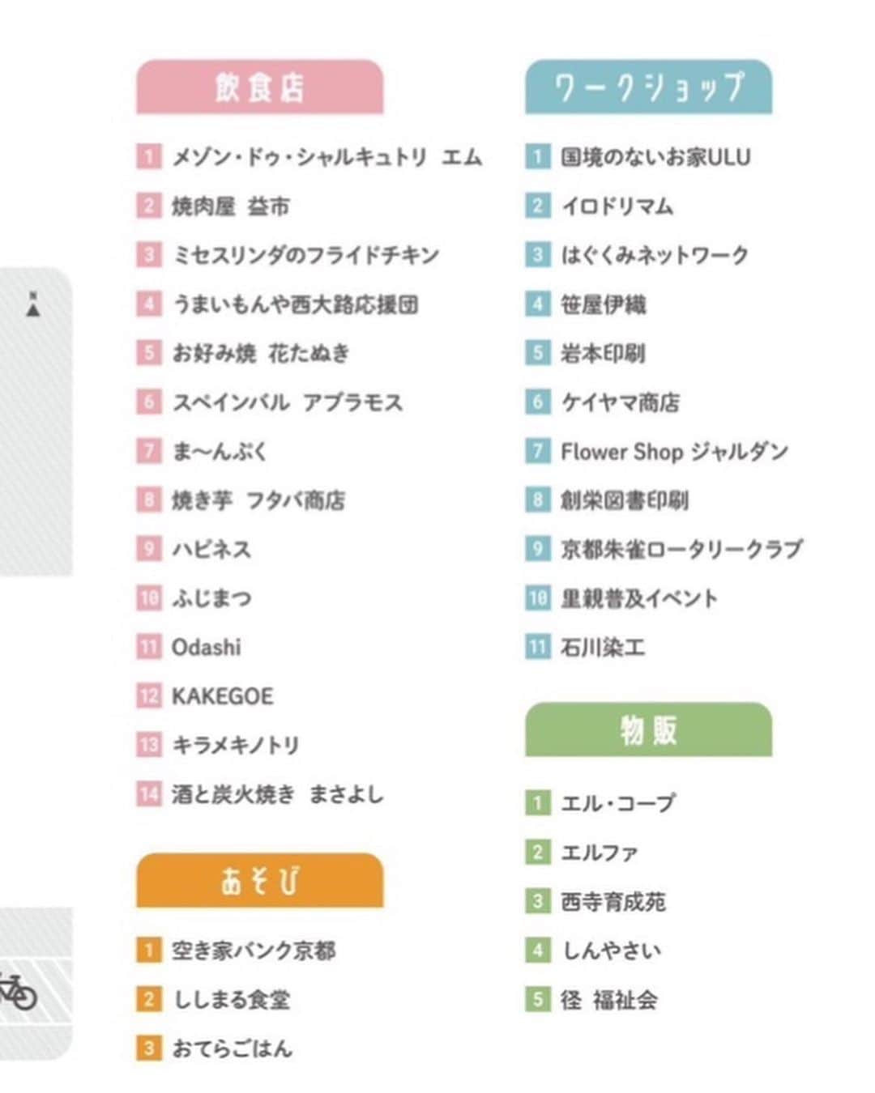Open the Odashi restaurant entry
Screen dimensions: 875x1093
(x=207, y=647)
